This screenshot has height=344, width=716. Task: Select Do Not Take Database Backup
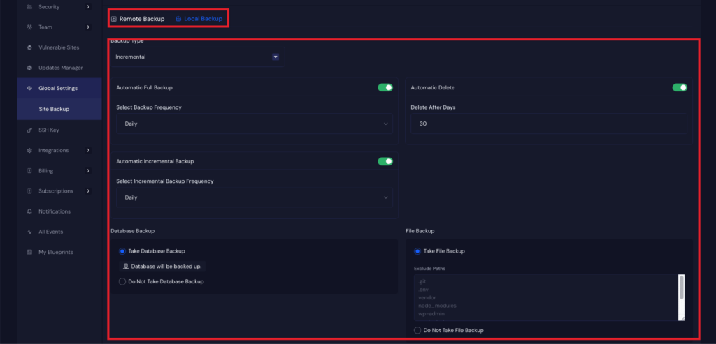click(122, 282)
